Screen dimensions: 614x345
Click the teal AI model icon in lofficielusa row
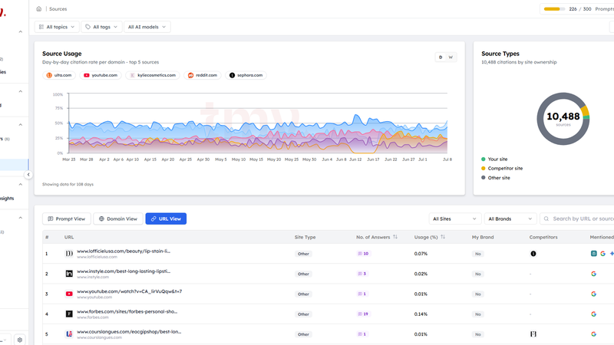tap(593, 254)
